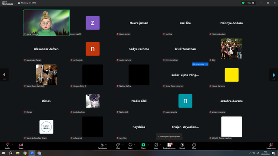Click Leave room
Image resolution: width=278 pixels, height=156 pixels.
271,146
